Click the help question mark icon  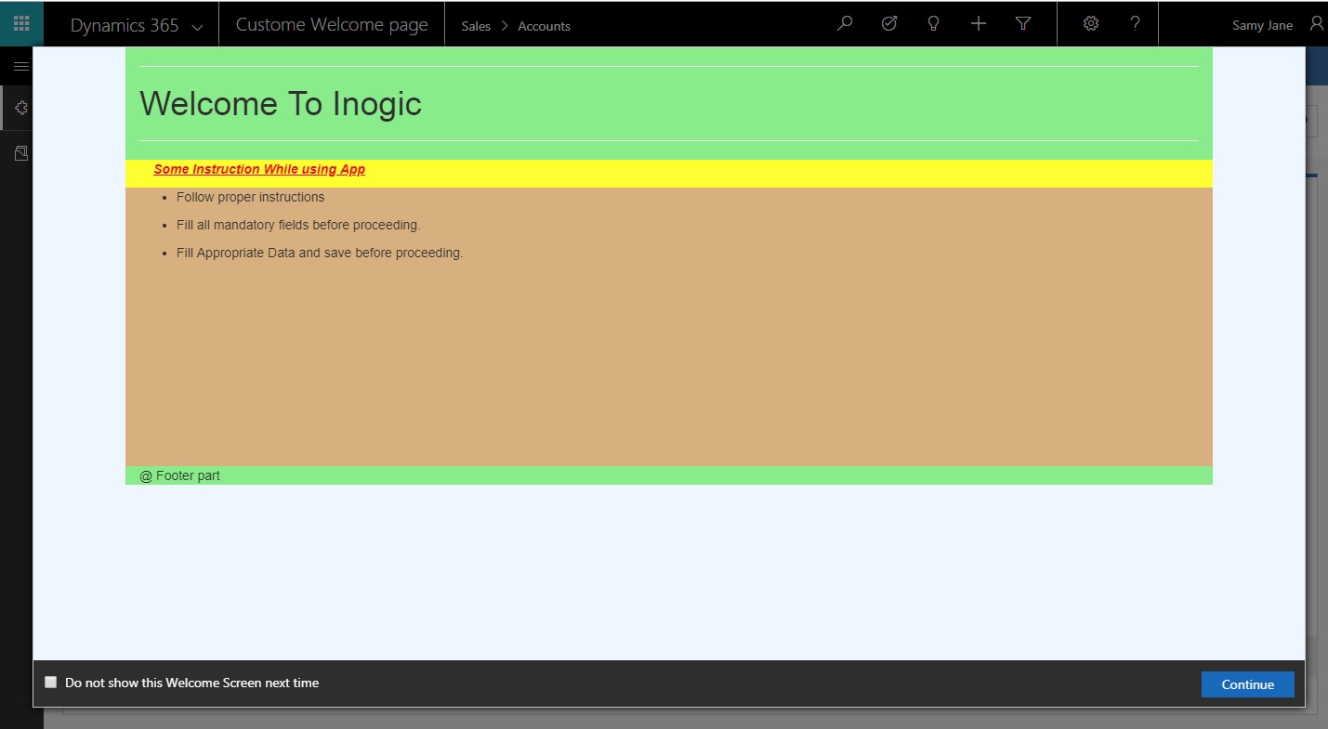(x=1135, y=24)
